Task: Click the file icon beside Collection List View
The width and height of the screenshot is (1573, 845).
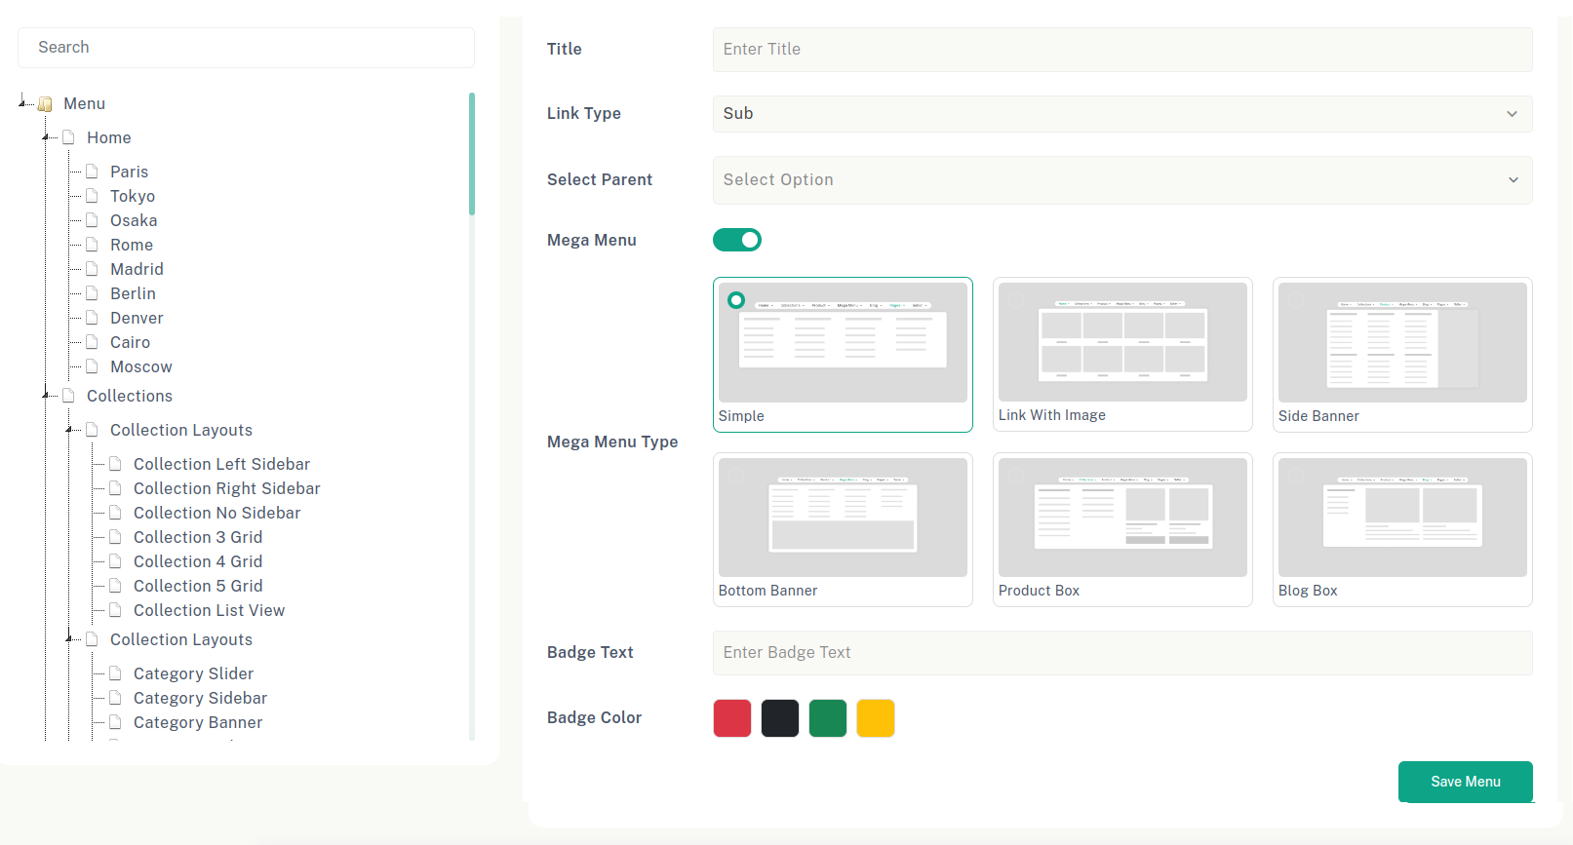Action: coord(115,610)
